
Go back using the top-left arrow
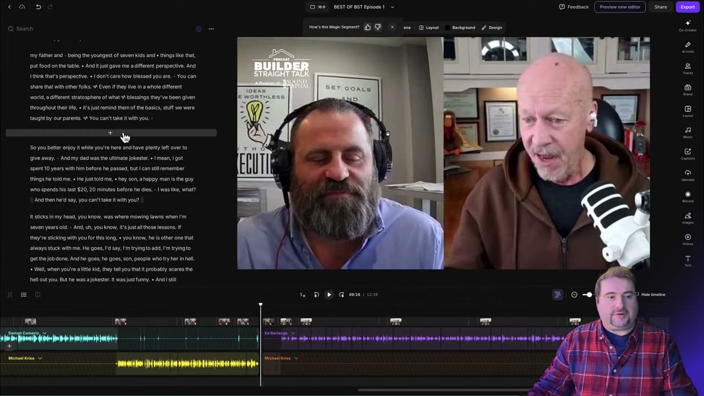tap(9, 7)
